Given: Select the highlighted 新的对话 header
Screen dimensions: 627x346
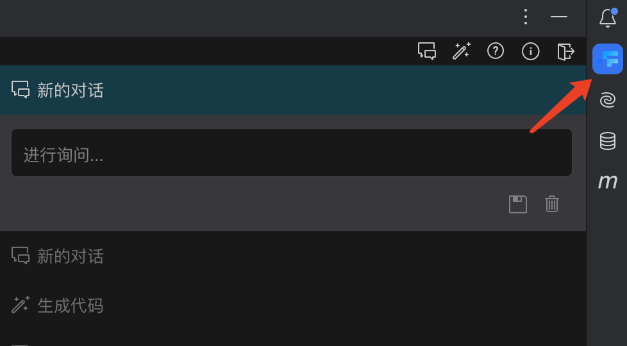Looking at the screenshot, I should click(x=293, y=90).
